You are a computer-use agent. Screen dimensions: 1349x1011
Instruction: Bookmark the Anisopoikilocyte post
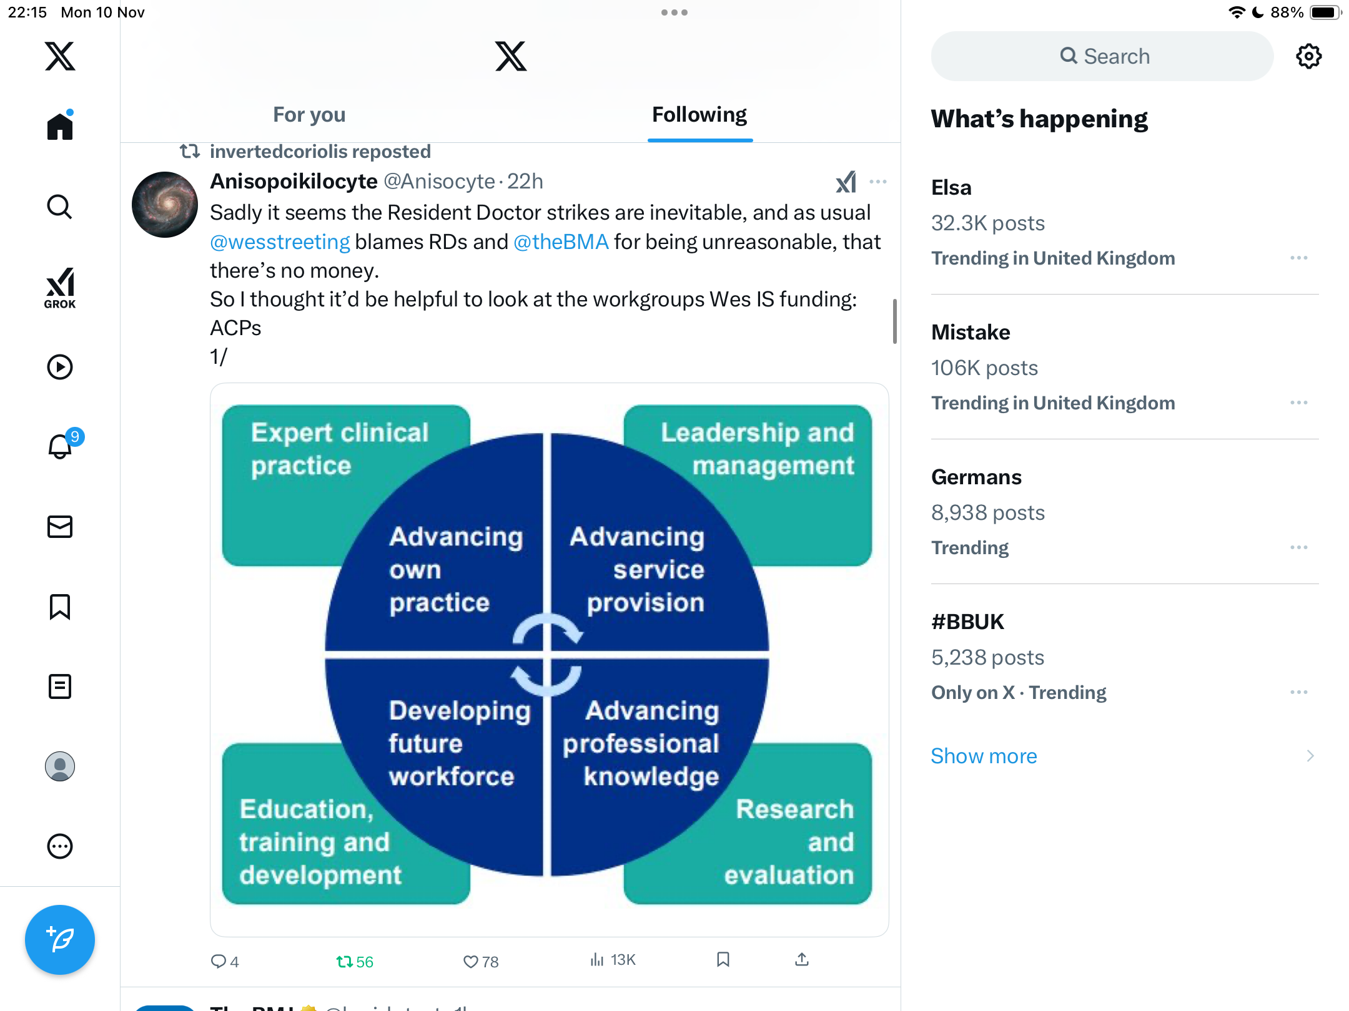[723, 960]
